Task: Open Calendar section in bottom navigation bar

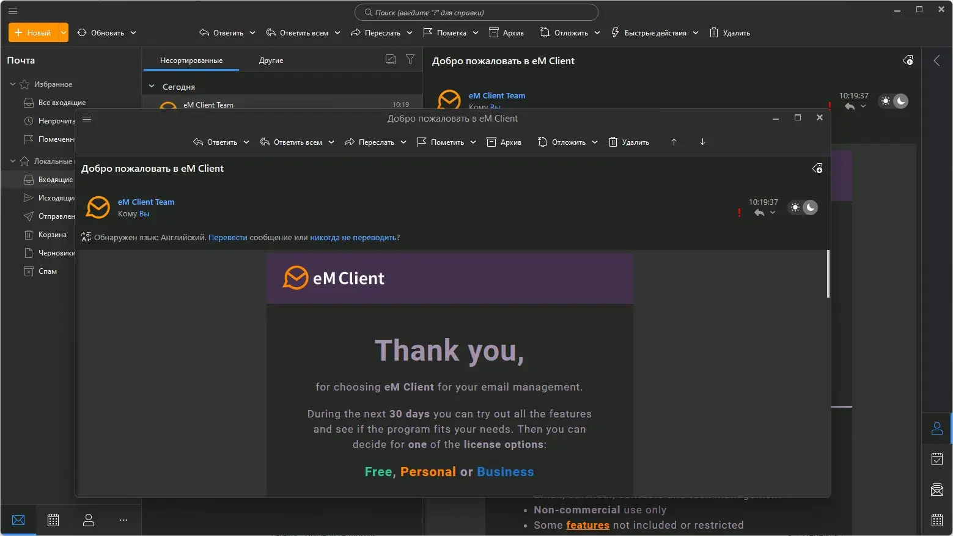Action: pos(53,520)
